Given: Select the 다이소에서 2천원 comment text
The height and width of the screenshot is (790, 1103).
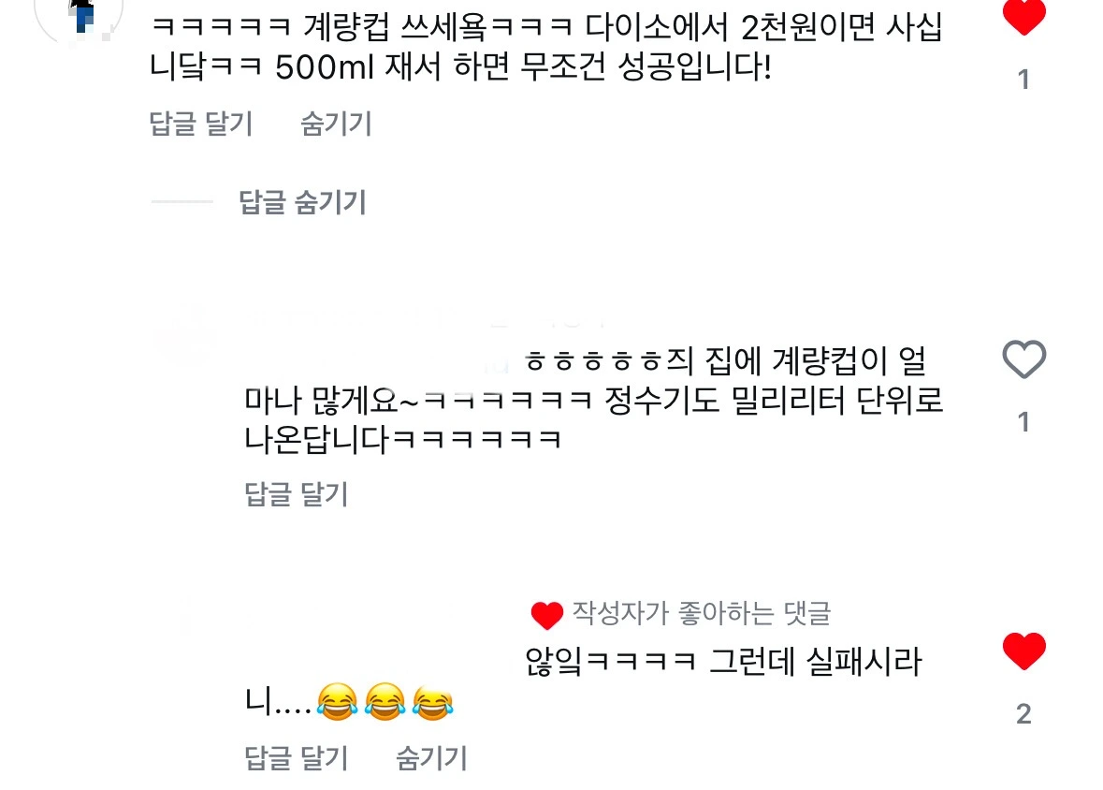Looking at the screenshot, I should pyautogui.click(x=545, y=47).
